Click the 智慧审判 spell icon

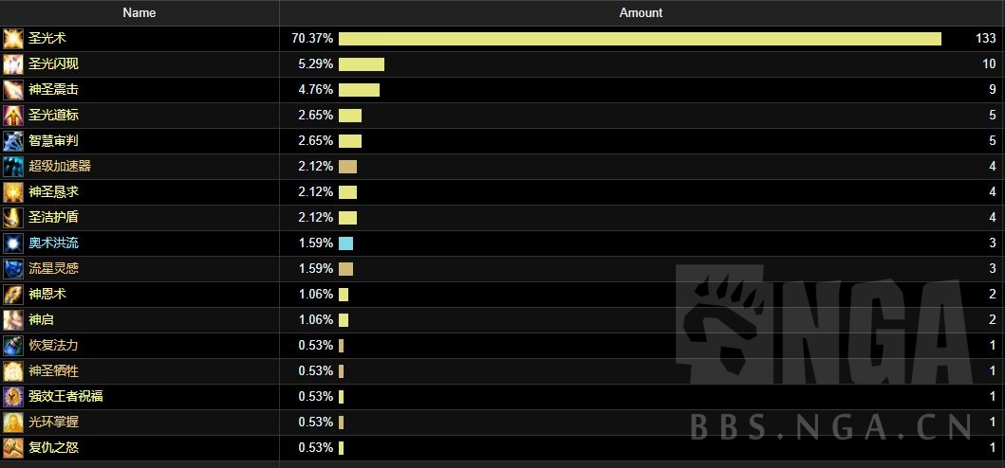[x=13, y=141]
